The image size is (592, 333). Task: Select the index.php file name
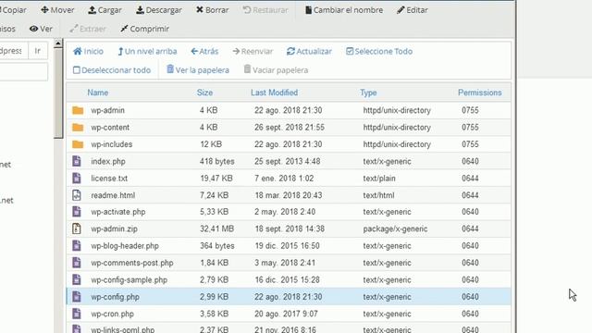pos(108,161)
